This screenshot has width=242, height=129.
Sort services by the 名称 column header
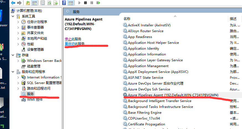click(127, 19)
